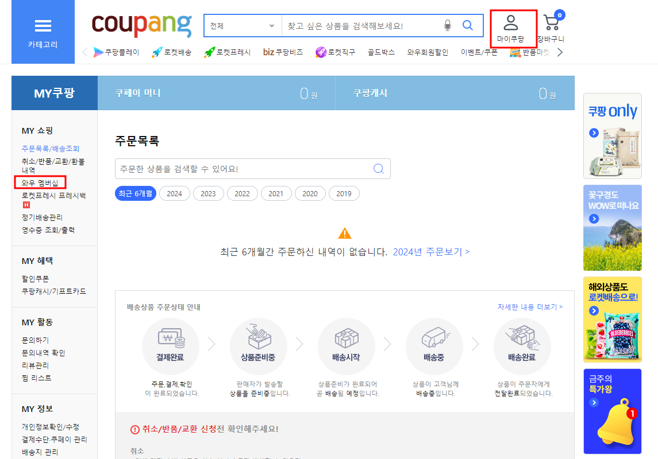Select the 2019 year filter
The width and height of the screenshot is (658, 459).
tap(344, 193)
